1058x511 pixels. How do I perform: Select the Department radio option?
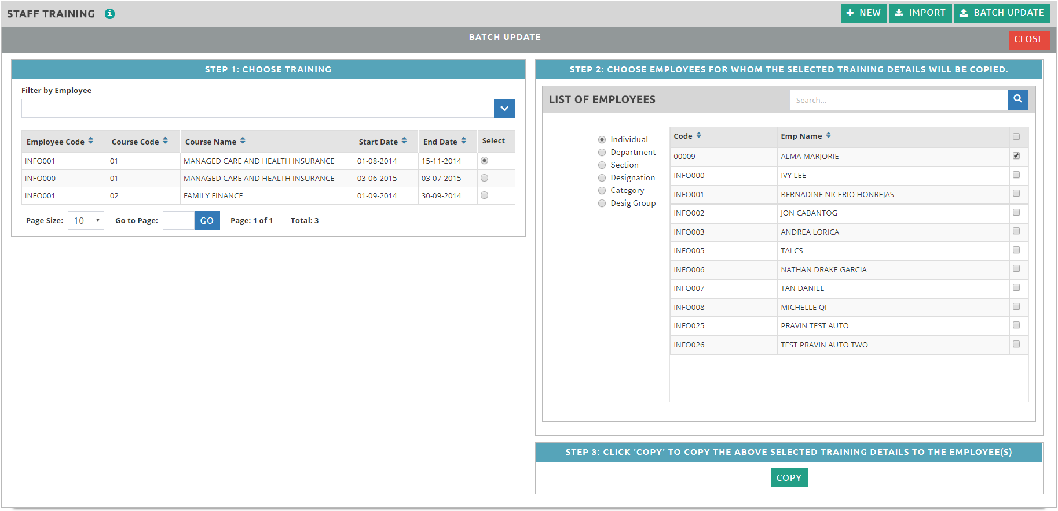[x=602, y=153]
